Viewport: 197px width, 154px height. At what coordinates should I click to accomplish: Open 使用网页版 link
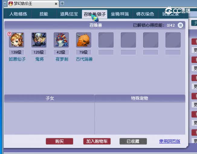(170, 141)
